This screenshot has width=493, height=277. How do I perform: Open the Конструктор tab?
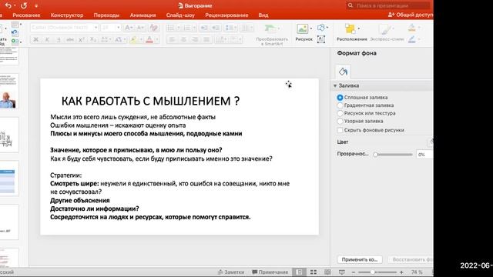point(67,15)
